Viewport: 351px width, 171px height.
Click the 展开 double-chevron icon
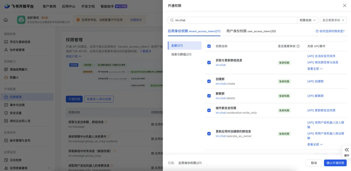[x=346, y=150]
